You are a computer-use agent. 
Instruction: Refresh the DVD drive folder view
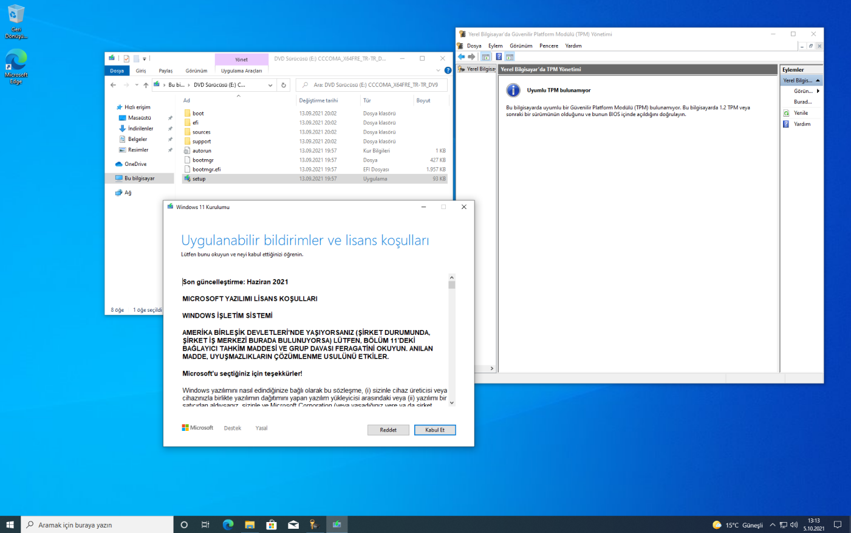284,85
